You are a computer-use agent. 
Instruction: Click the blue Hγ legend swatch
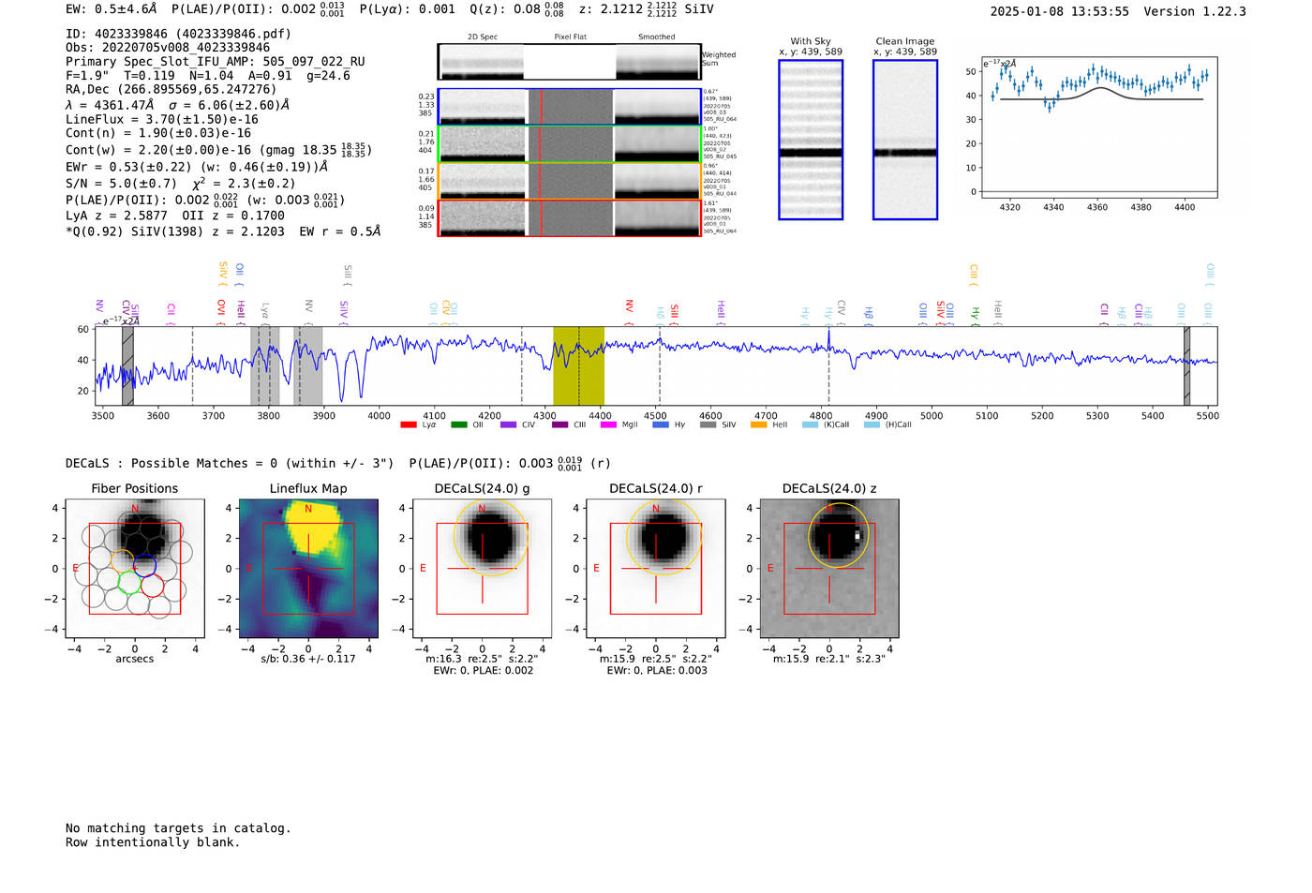click(x=661, y=424)
